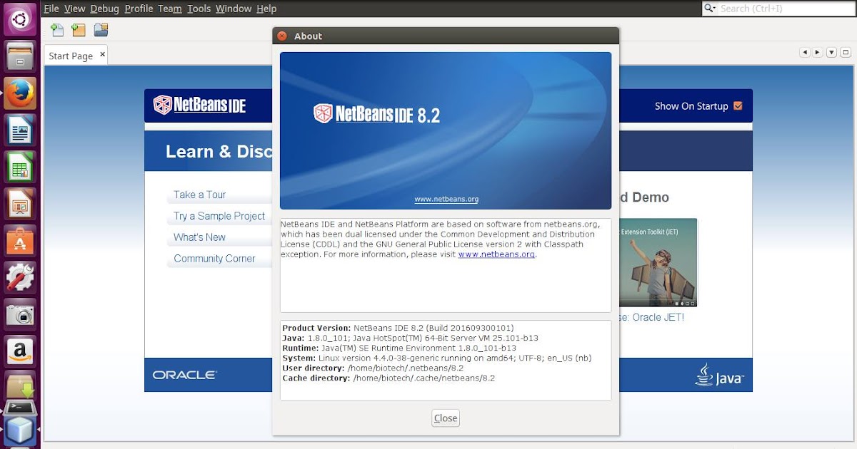The image size is (857, 449).
Task: Click the Runtime line in the About dialog
Action: click(399, 348)
